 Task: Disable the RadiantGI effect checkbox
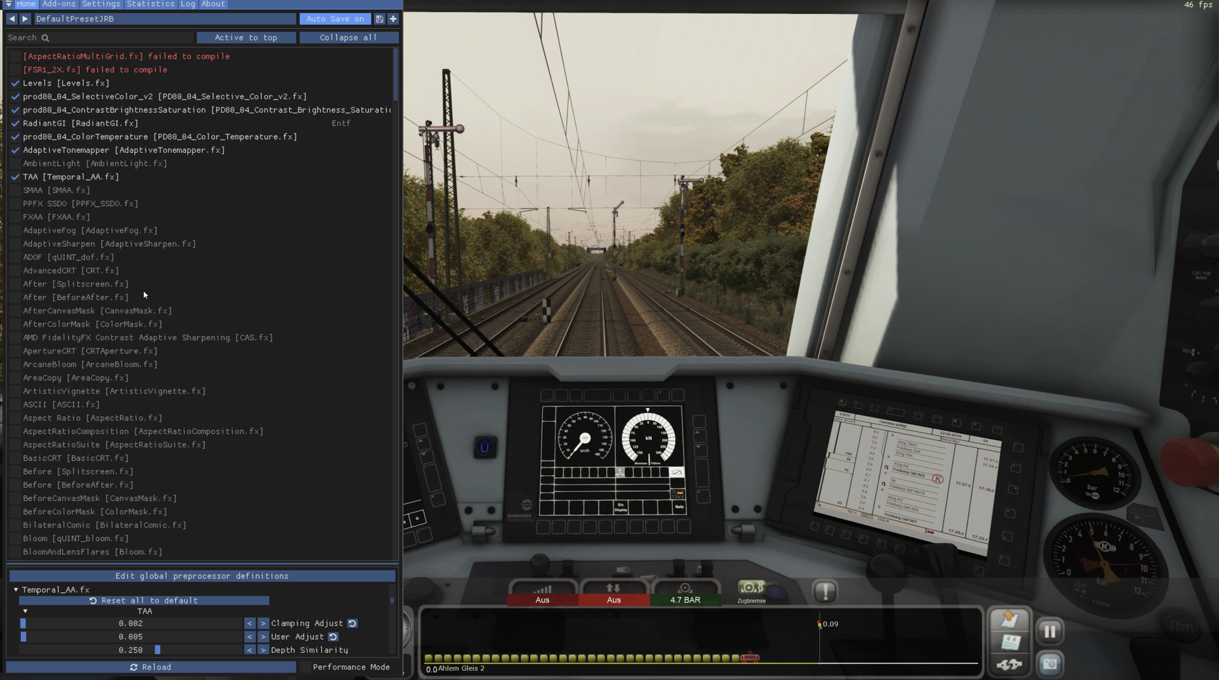15,123
